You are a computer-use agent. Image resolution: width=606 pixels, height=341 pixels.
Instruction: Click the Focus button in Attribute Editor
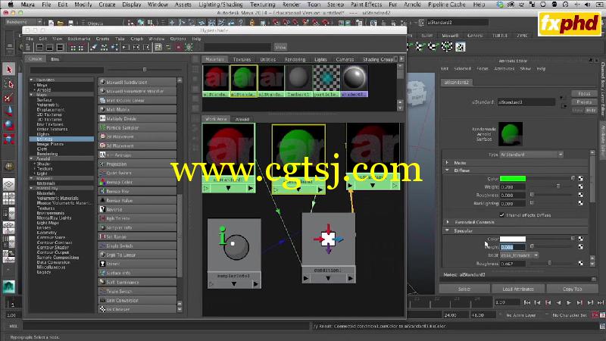[584, 94]
